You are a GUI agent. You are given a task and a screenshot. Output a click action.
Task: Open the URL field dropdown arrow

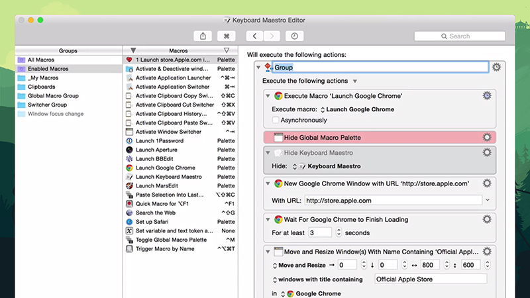488,200
